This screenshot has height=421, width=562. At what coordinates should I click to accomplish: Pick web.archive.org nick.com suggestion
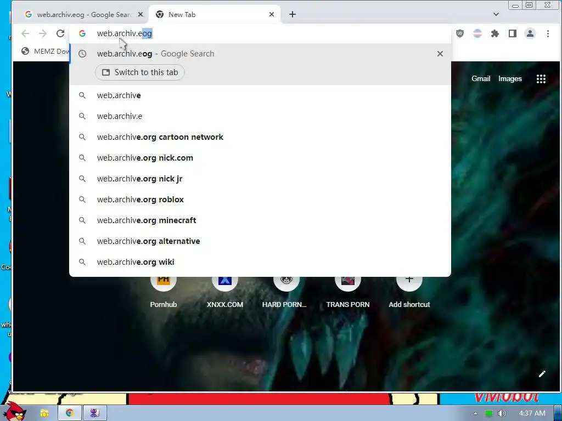tap(260, 158)
